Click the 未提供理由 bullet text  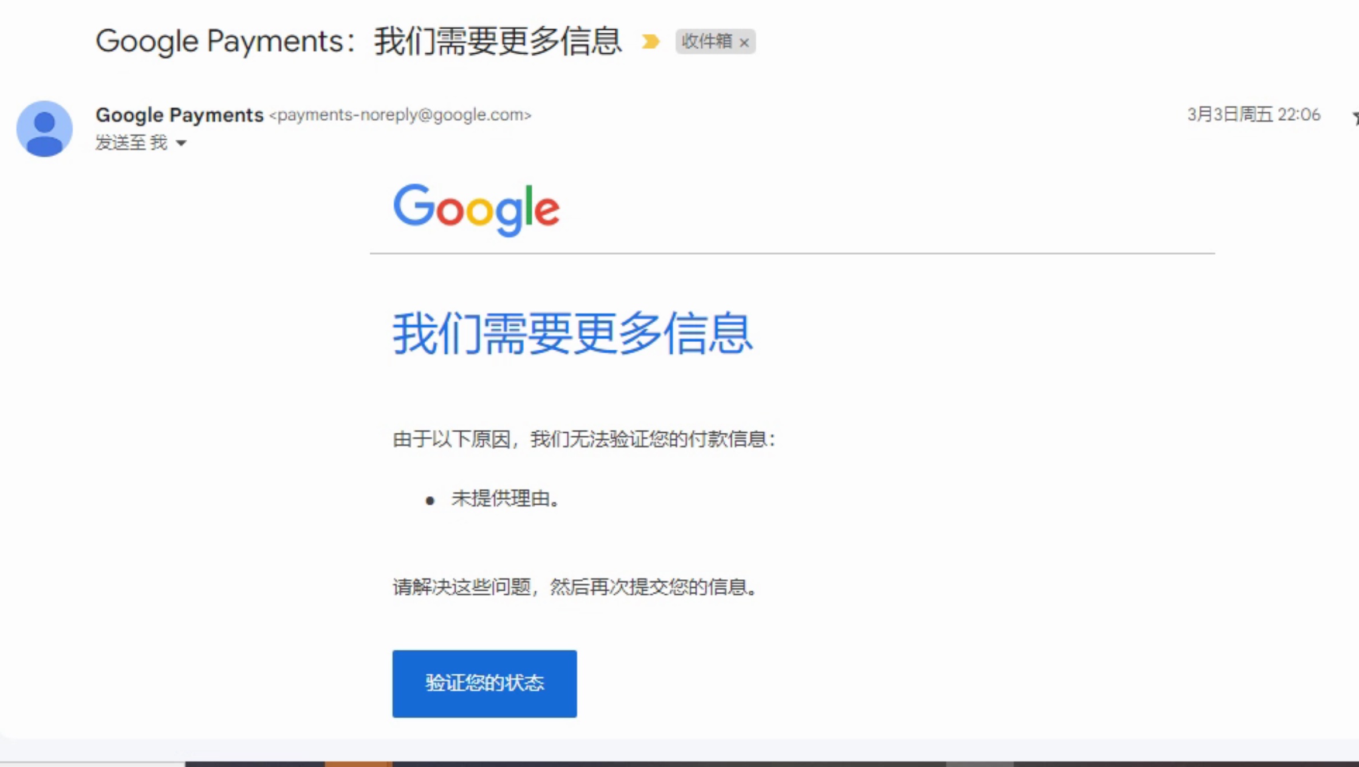tap(505, 499)
